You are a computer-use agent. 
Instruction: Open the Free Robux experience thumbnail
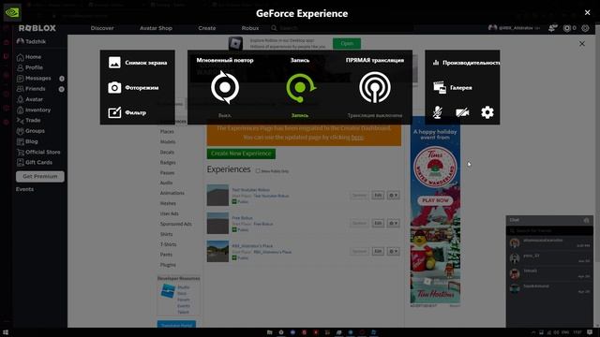pyautogui.click(x=217, y=223)
